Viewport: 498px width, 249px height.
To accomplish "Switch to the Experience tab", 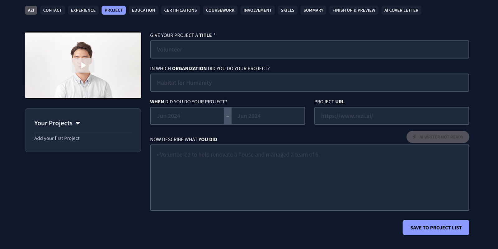I will click(83, 10).
